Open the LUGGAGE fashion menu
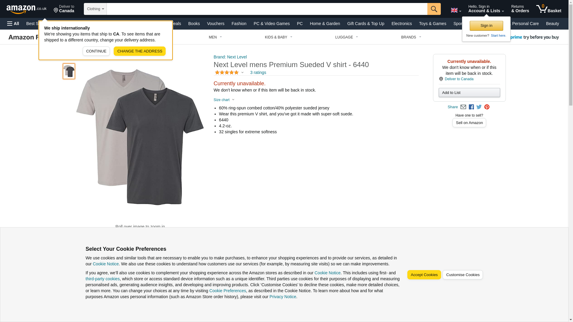Image resolution: width=573 pixels, height=322 pixels. [x=346, y=37]
